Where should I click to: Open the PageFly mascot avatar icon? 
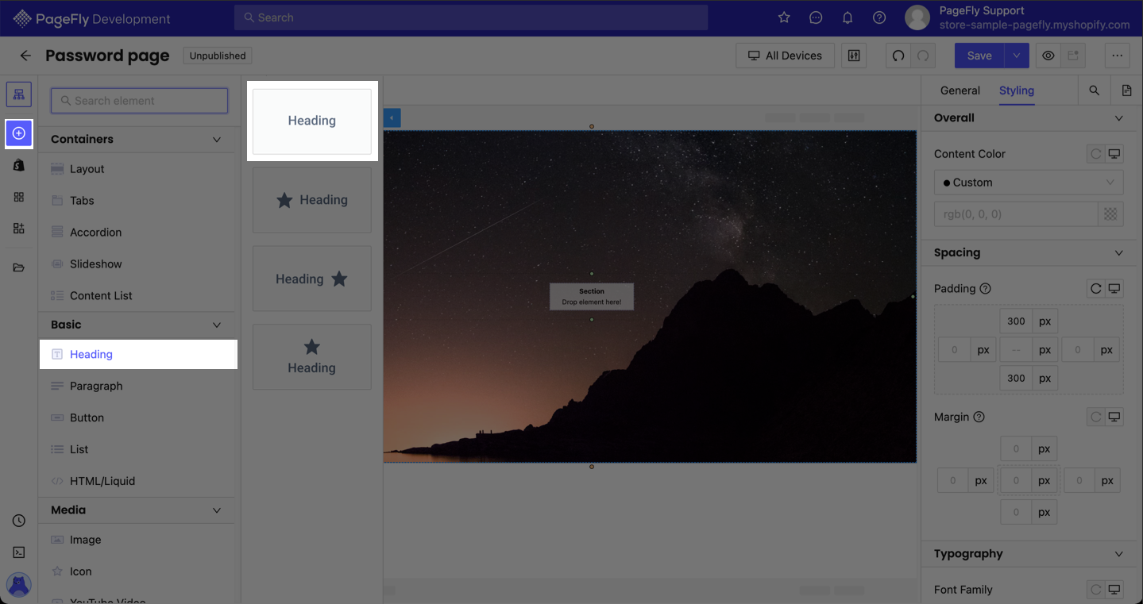click(19, 585)
